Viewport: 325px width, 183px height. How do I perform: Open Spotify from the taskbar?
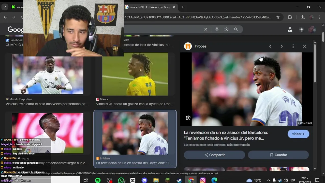tap(98, 180)
